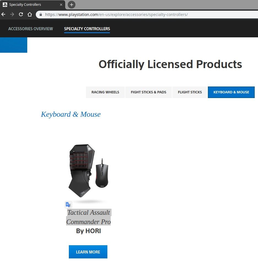Reload the page with refresh icon
Image resolution: width=258 pixels, height=265 pixels.
[21, 14]
